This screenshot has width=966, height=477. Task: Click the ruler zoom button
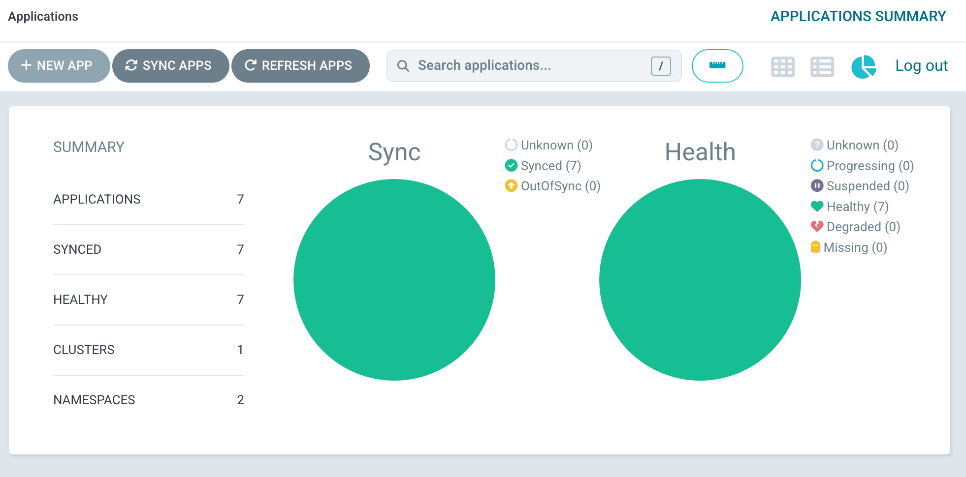click(717, 66)
